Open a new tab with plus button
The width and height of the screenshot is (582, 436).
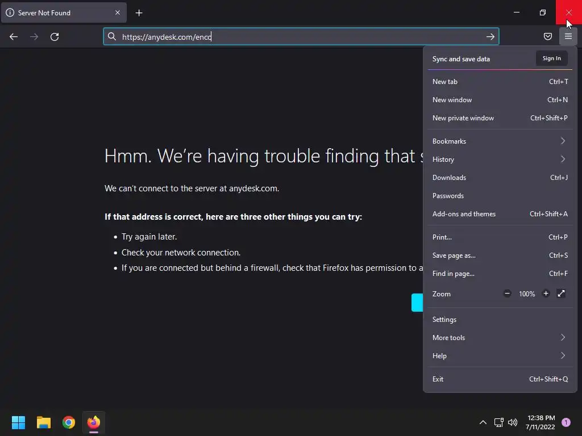[139, 13]
